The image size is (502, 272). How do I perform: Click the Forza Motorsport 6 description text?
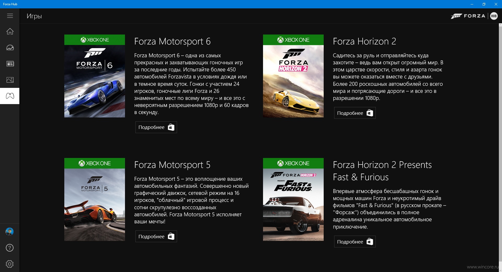click(x=191, y=84)
